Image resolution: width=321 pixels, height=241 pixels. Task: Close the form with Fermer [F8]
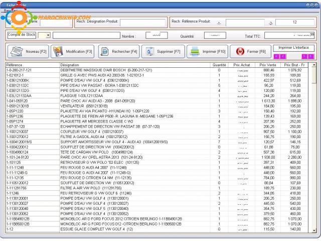click(251, 51)
